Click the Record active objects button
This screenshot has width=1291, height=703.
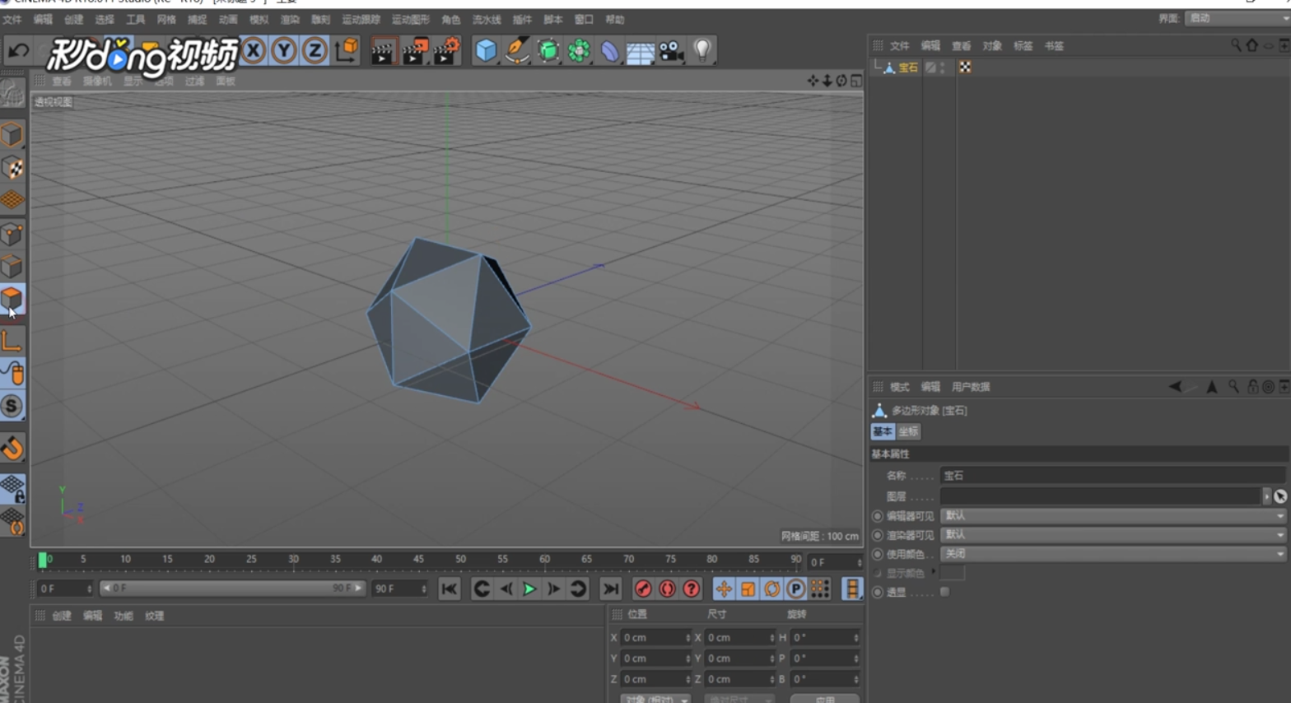click(x=643, y=589)
